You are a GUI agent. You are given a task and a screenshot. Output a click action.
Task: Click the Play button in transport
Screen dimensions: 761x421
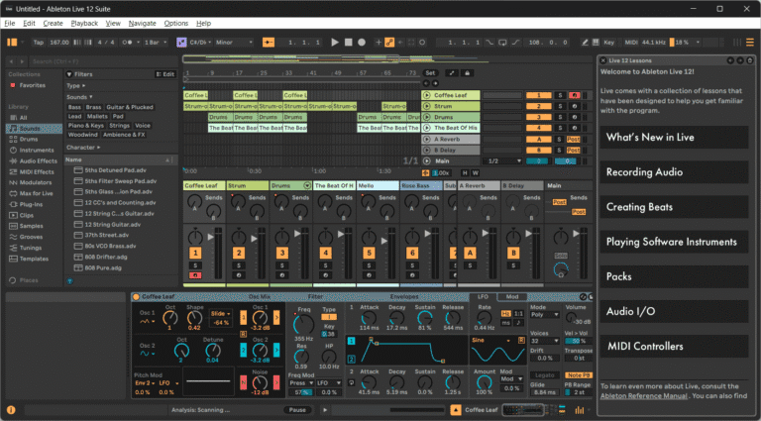(x=335, y=43)
